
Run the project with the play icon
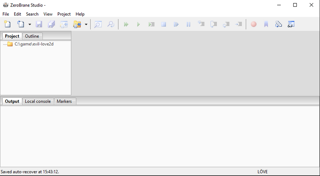(x=138, y=25)
